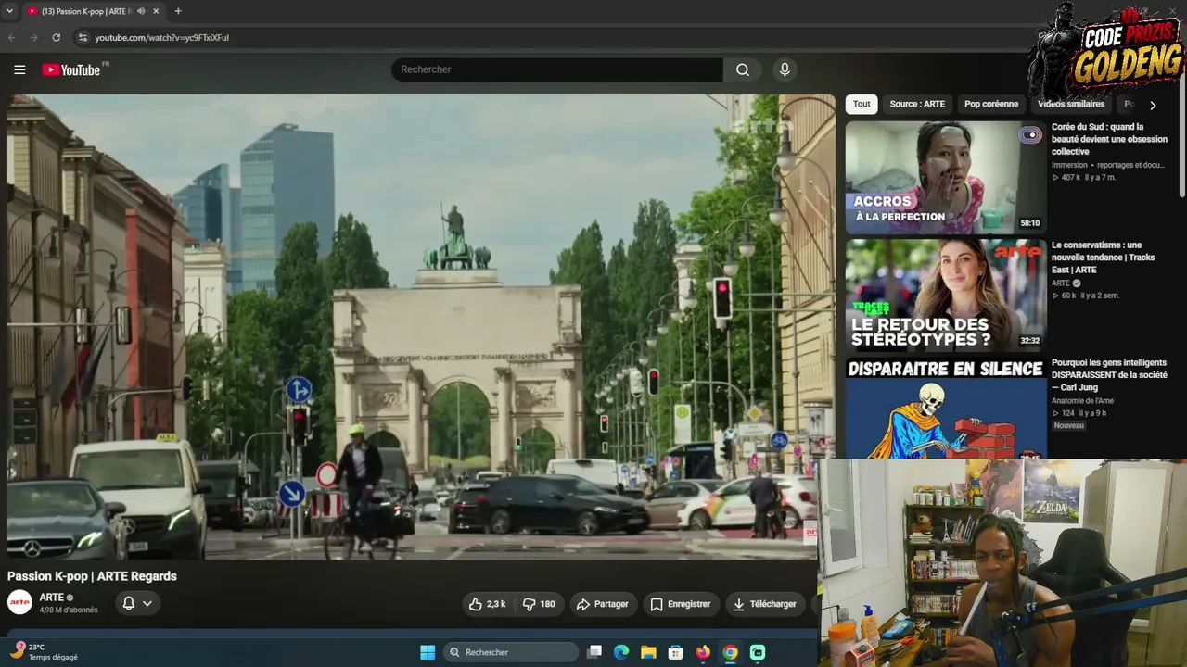Screen dimensions: 1187x667
Task: Select the 'Pop coréenne' filter chip
Action: click(x=991, y=104)
